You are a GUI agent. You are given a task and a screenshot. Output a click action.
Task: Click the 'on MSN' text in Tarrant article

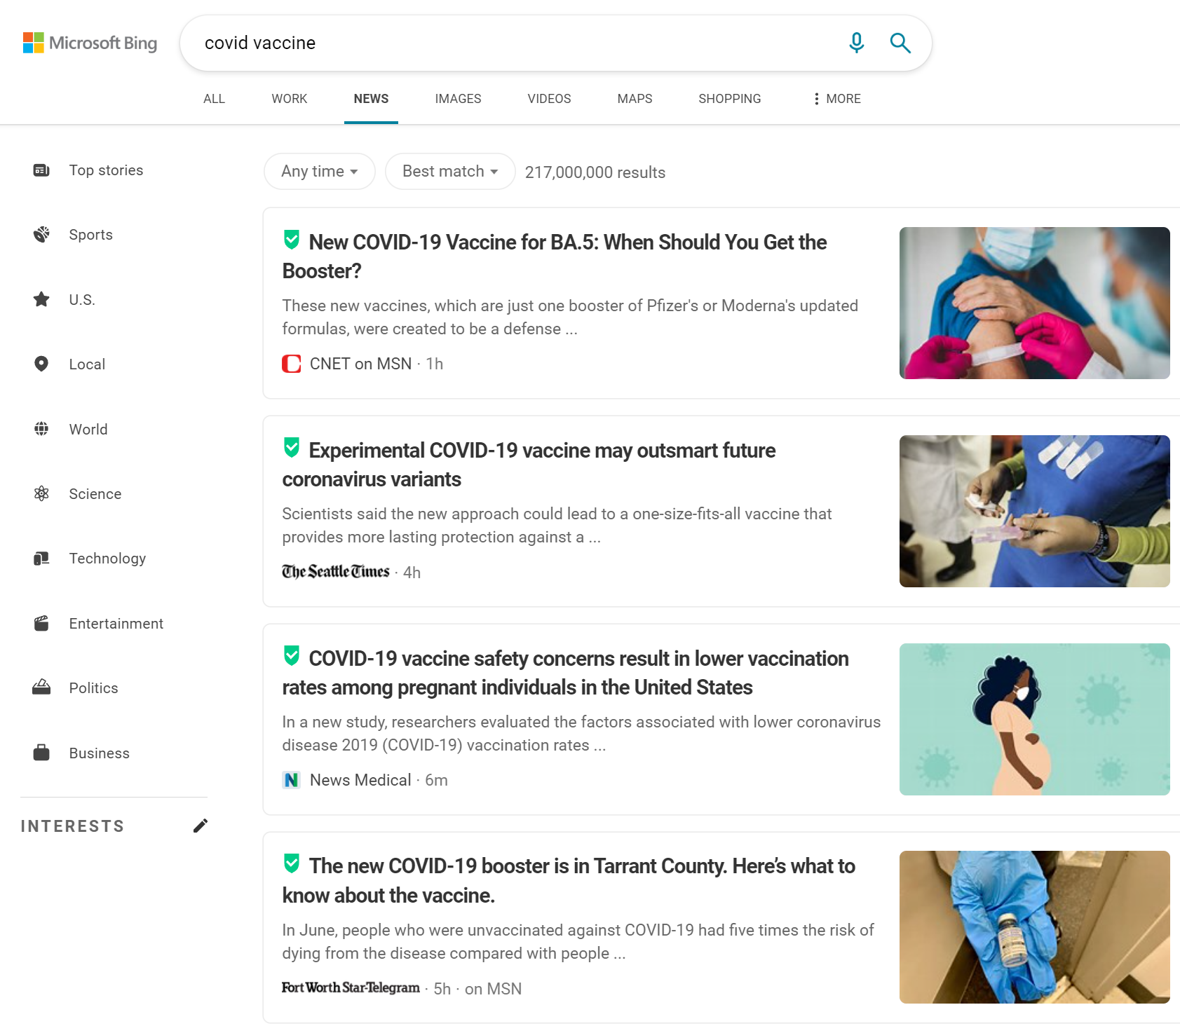tap(493, 989)
